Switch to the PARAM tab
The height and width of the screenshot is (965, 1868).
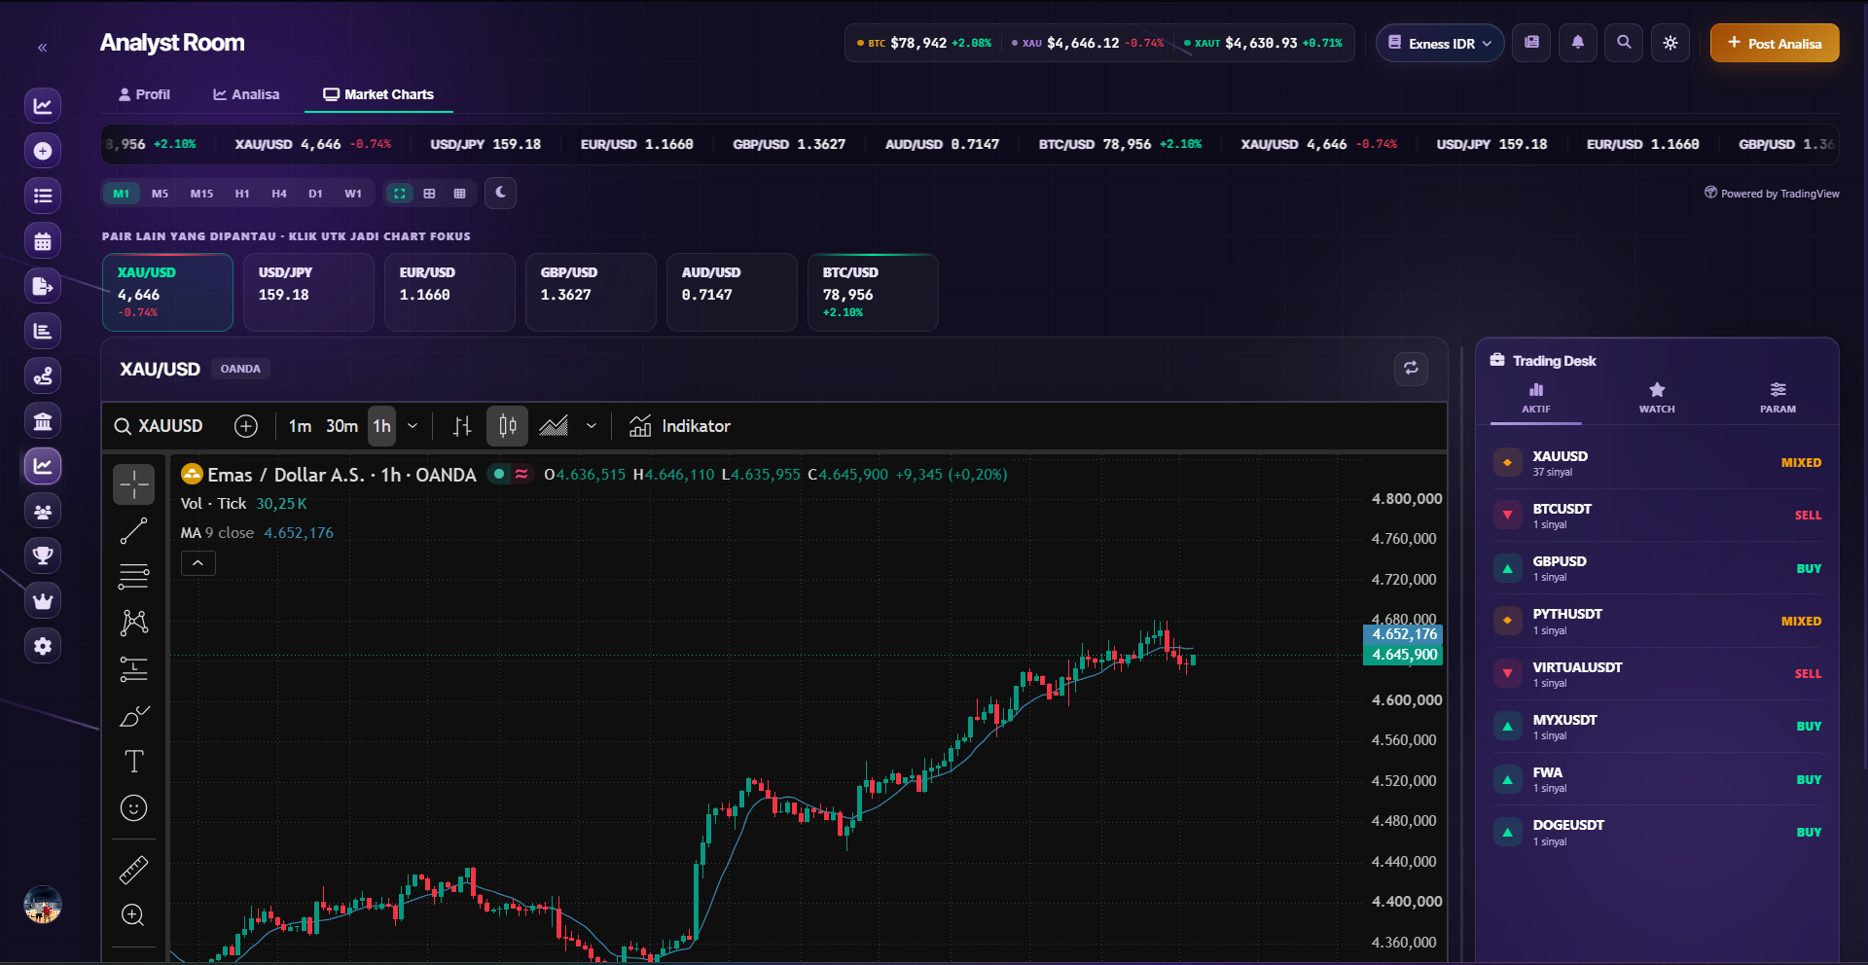point(1778,398)
